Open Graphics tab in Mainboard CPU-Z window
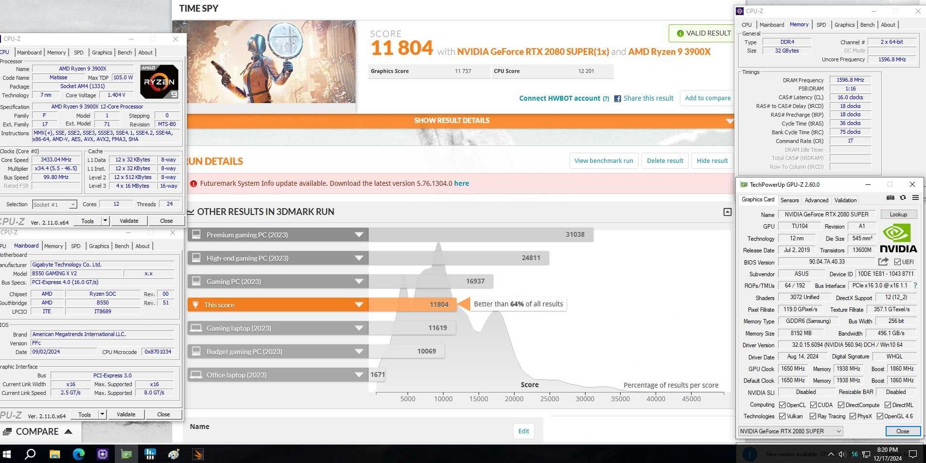Image resolution: width=926 pixels, height=463 pixels. 99,246
